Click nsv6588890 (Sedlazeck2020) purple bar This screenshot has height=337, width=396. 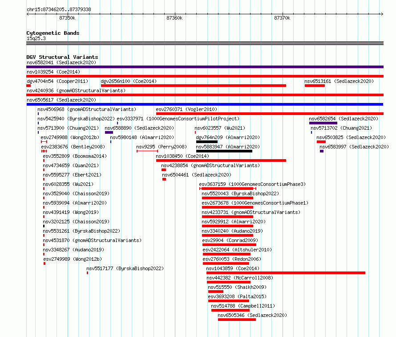click(x=109, y=132)
